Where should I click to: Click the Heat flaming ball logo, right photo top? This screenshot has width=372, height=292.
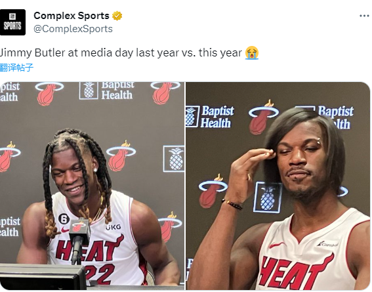[x=263, y=117]
